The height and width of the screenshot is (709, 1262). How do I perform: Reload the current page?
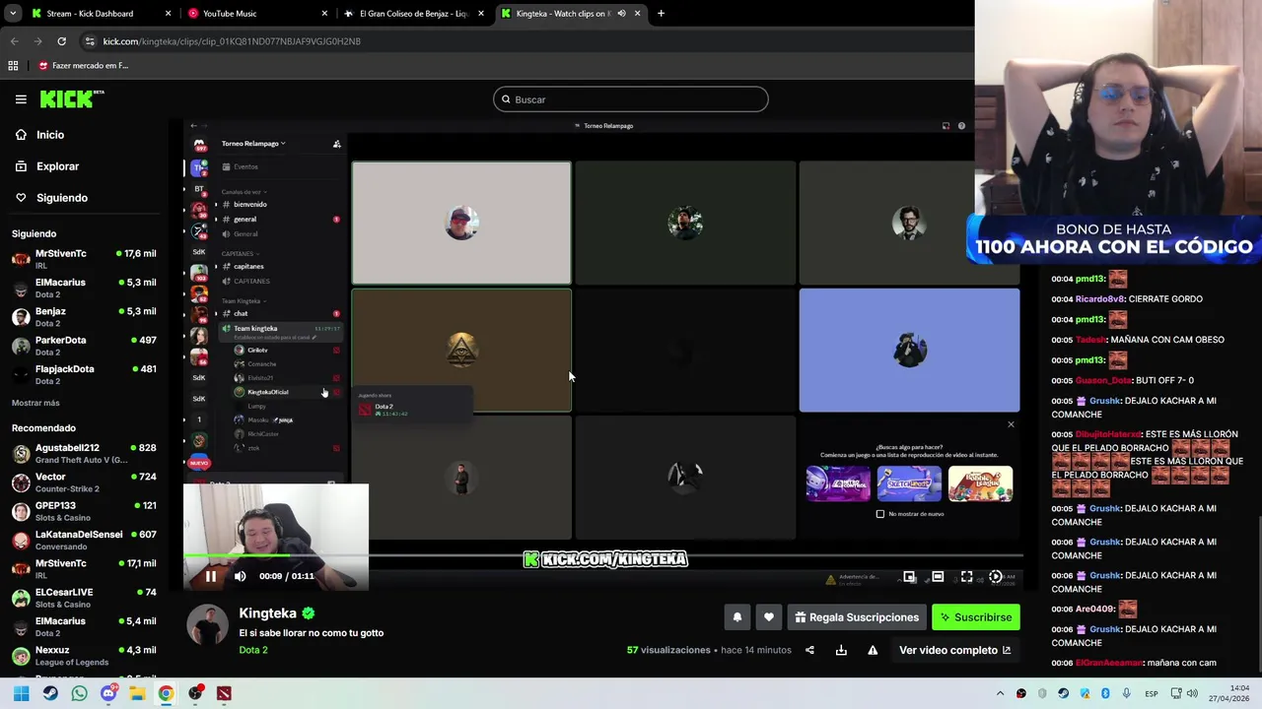click(61, 41)
